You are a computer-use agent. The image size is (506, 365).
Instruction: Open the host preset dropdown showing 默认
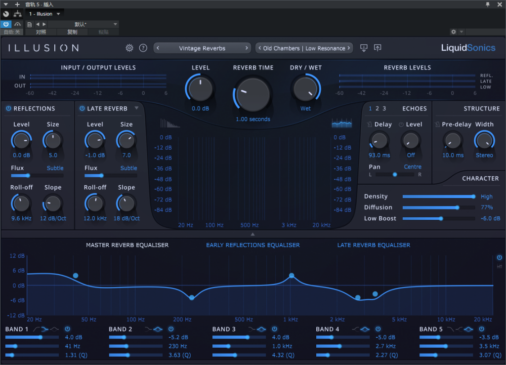pyautogui.click(x=83, y=25)
